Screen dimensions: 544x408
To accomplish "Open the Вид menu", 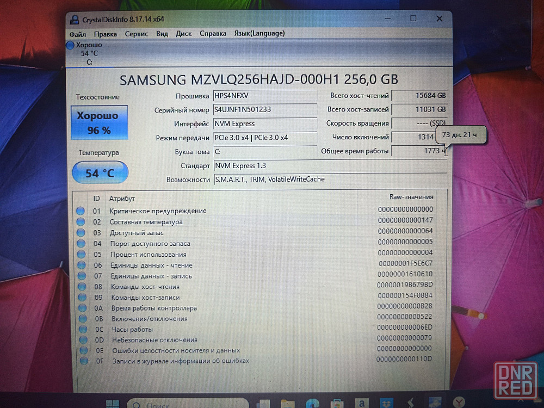I will coord(162,34).
